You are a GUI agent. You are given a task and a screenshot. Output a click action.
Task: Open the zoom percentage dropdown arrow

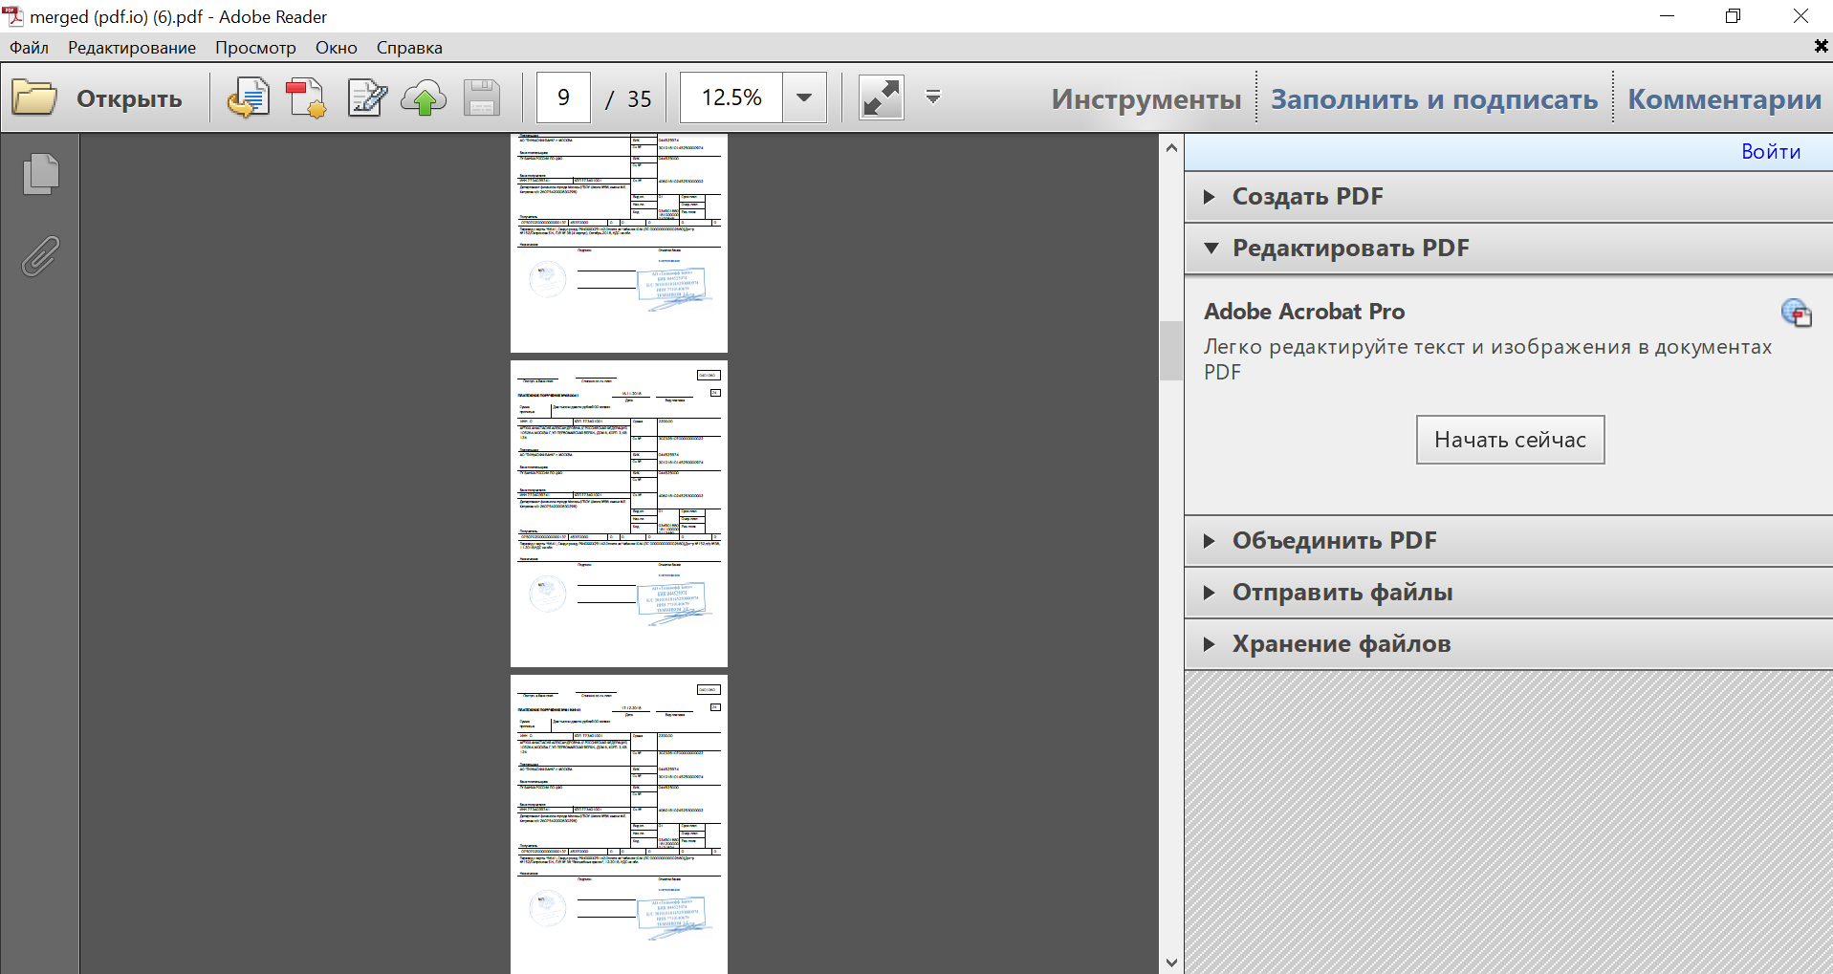click(x=804, y=97)
